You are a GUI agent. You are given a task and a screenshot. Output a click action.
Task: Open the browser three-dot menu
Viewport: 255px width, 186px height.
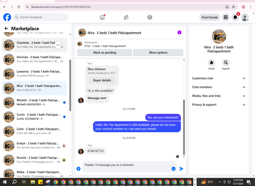[250, 7]
